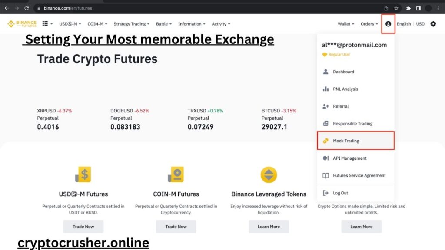The image size is (445, 250).
Task: Click the COIN-M Futures icon
Action: point(176,174)
